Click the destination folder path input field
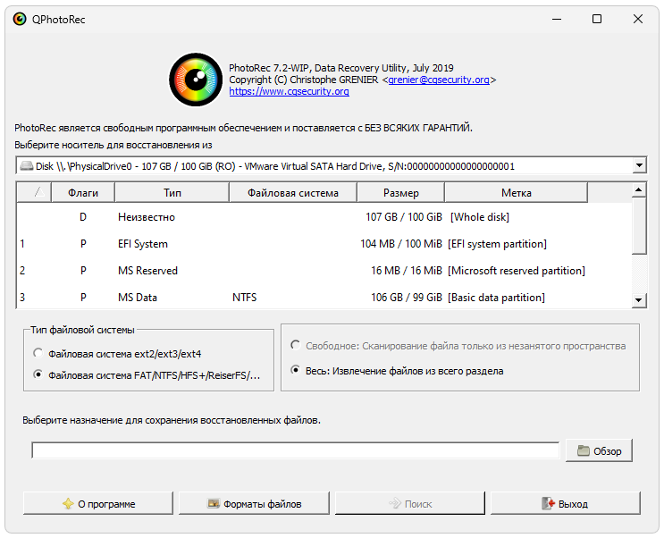The image size is (664, 538). point(295,450)
